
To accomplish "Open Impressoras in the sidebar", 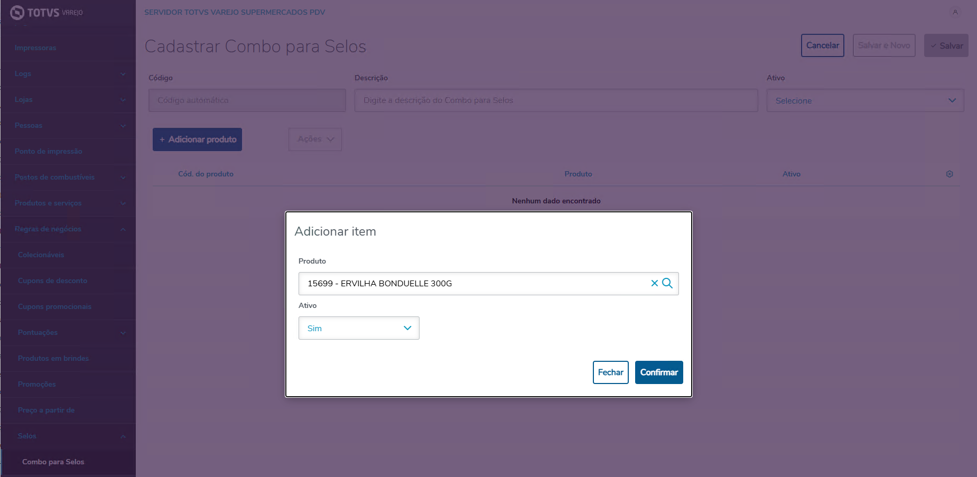I will tap(35, 48).
